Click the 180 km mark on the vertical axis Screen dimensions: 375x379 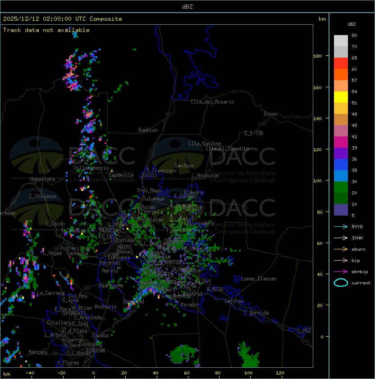coord(317,56)
